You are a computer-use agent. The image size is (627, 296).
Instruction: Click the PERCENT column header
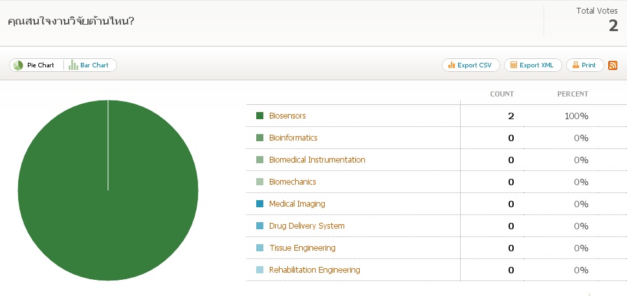coord(572,94)
